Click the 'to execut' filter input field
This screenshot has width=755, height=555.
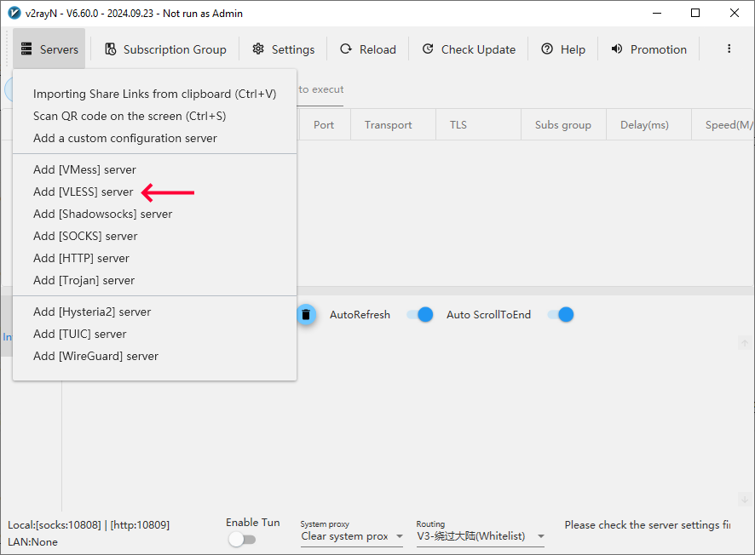320,90
